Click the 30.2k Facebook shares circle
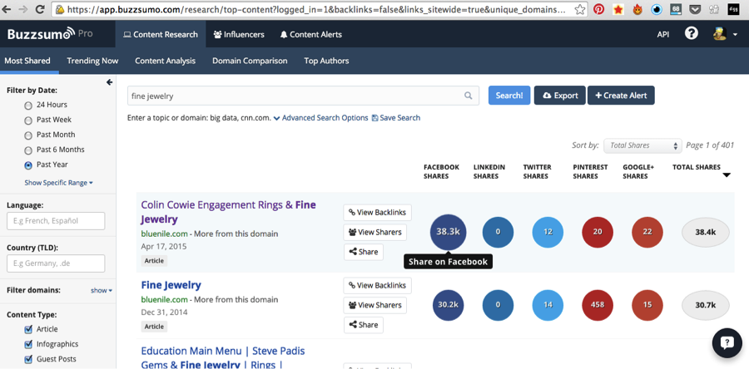Screen dimensions: 749x369 point(448,305)
